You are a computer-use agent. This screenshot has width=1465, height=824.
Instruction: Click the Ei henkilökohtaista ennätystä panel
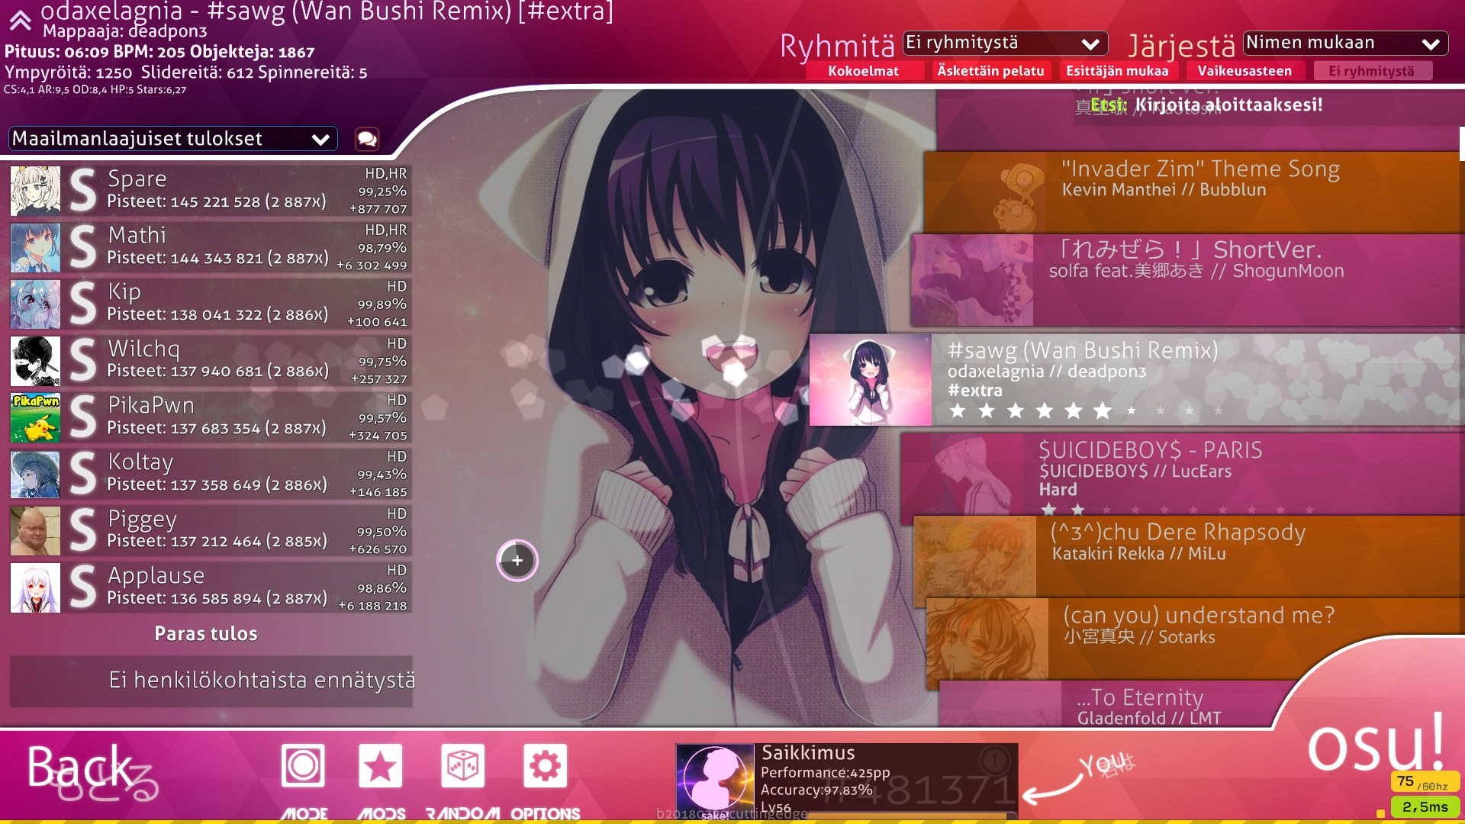[x=211, y=681]
